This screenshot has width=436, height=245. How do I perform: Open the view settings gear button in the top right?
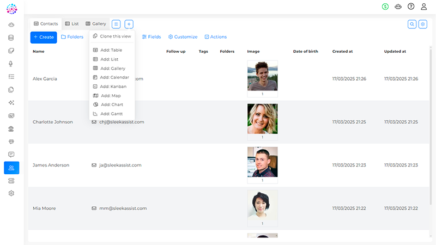[423, 24]
